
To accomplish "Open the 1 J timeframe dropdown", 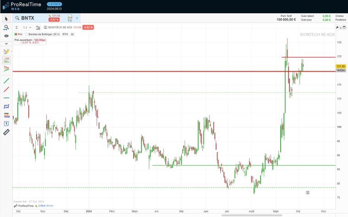I will pos(27,27).
